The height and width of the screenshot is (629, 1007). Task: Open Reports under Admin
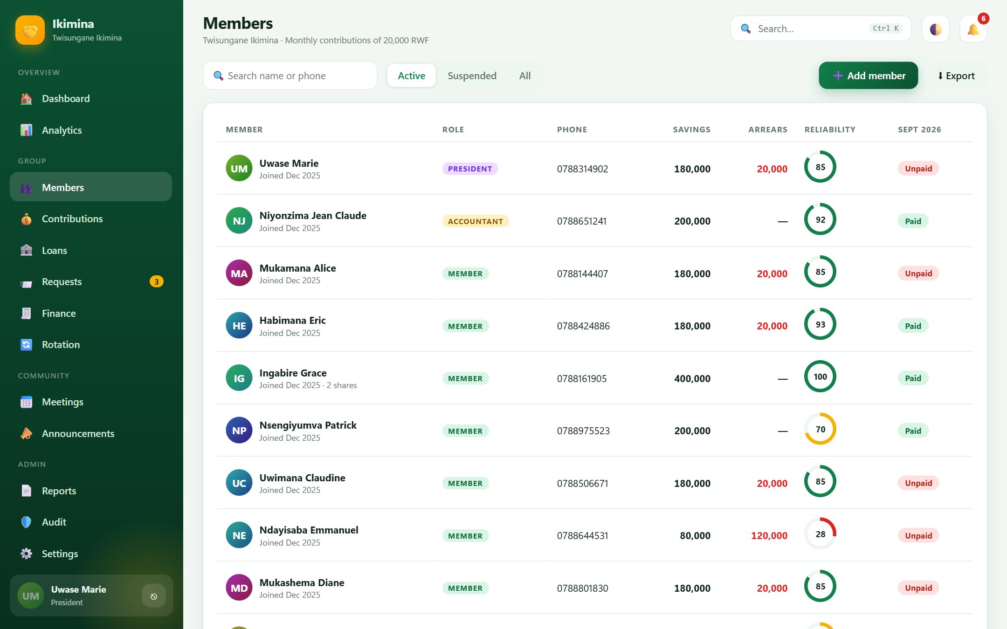coord(91,491)
